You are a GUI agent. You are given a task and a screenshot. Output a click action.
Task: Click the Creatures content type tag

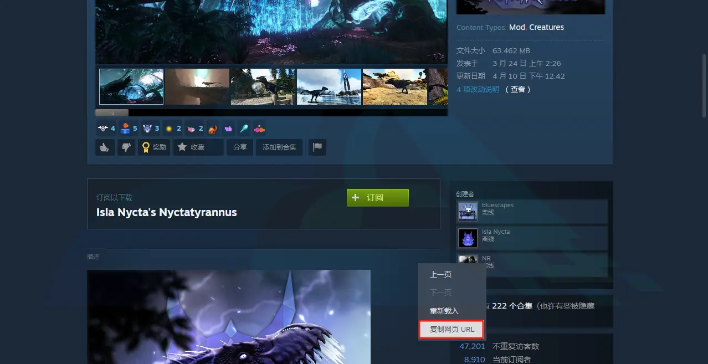(x=546, y=27)
